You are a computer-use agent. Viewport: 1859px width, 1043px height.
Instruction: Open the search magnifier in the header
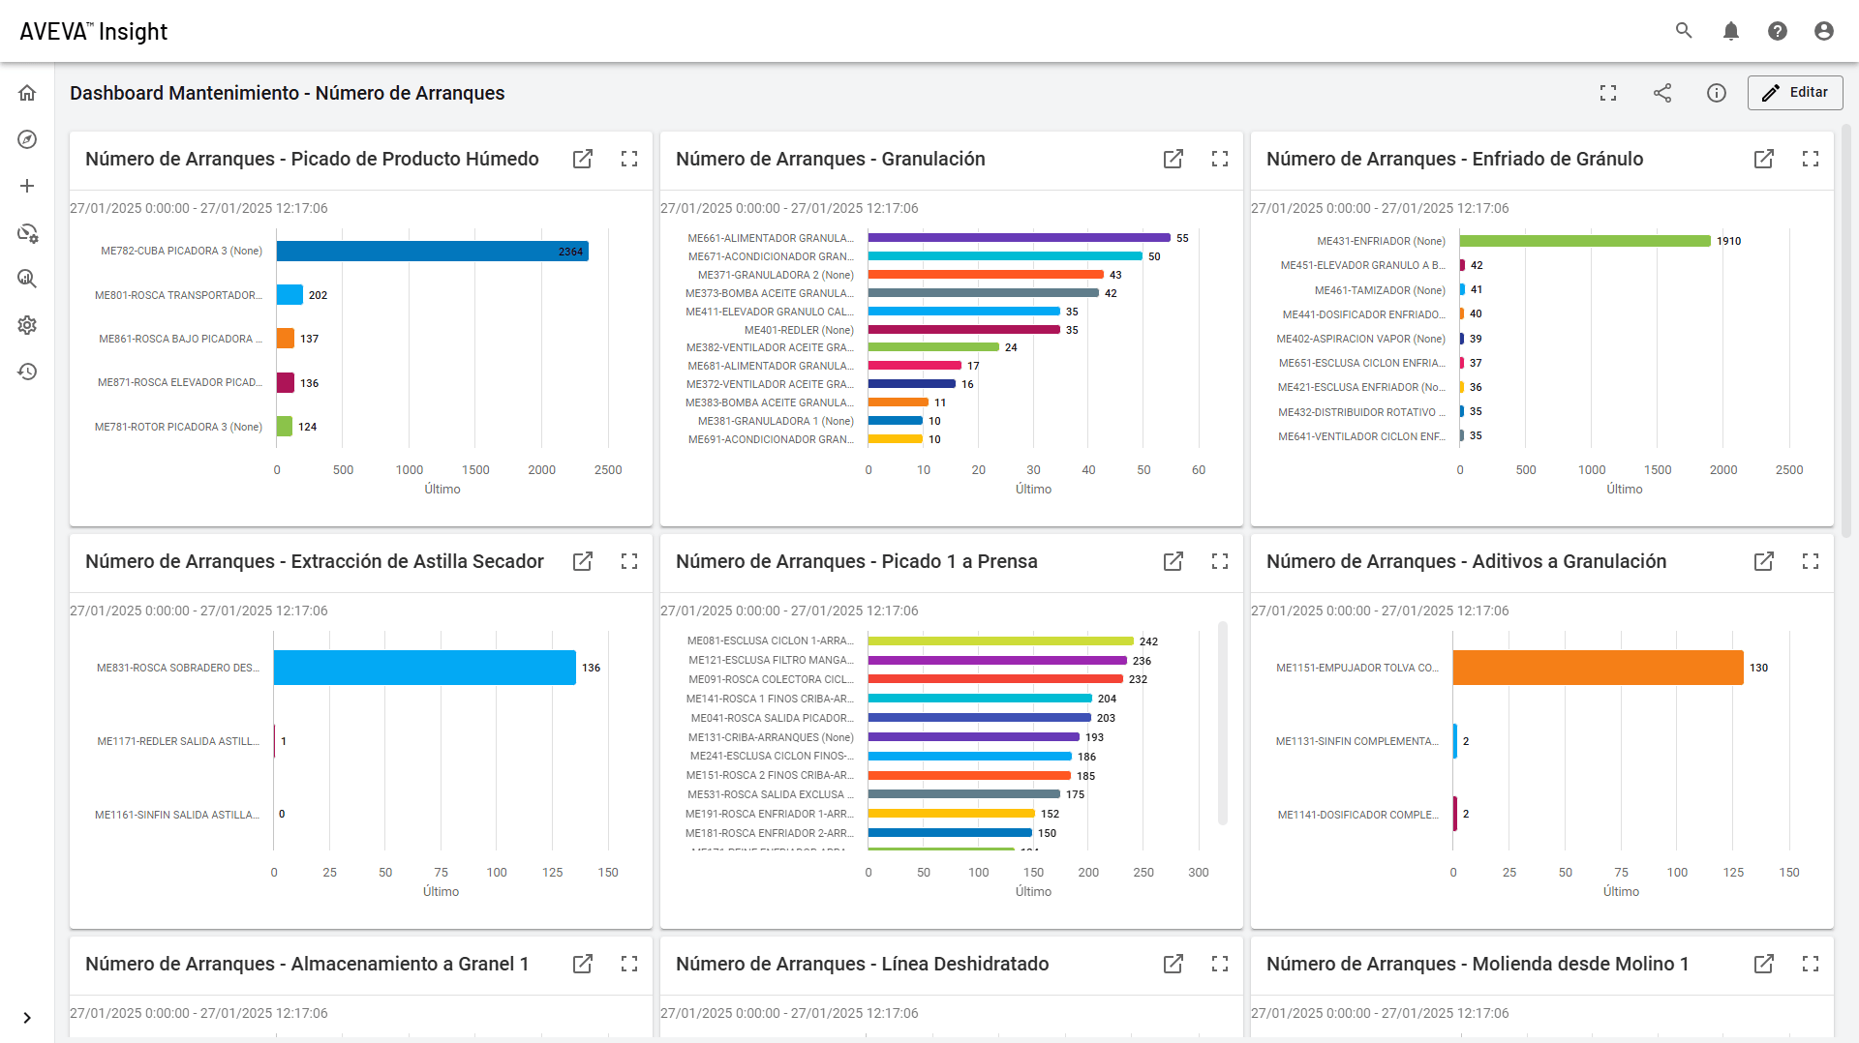(x=1684, y=31)
